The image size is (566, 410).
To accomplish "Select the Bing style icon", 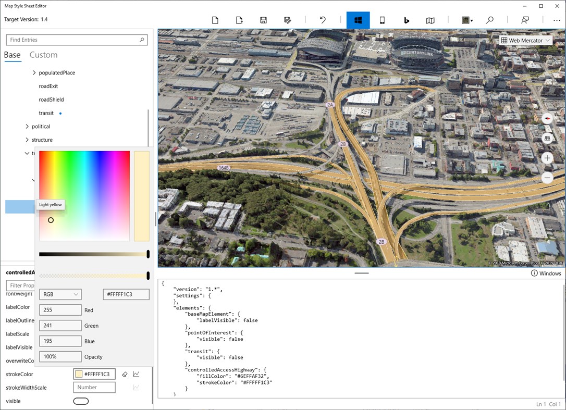I will pos(407,20).
